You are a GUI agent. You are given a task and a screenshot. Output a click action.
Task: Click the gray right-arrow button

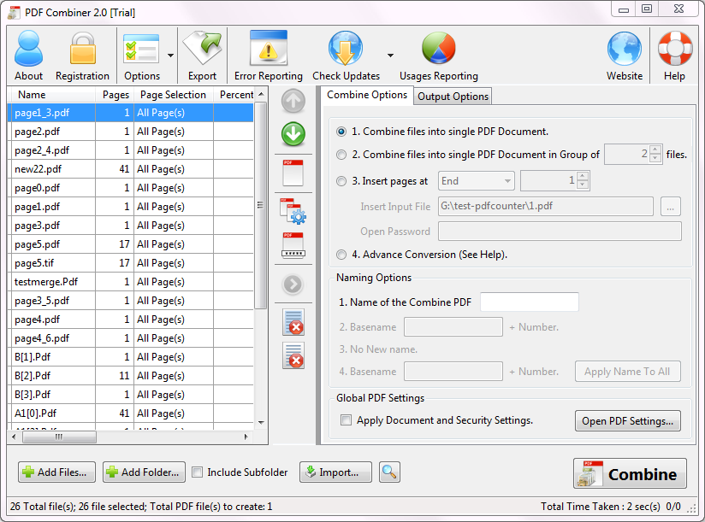[x=293, y=284]
